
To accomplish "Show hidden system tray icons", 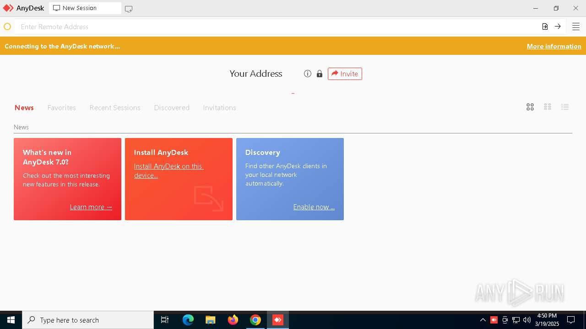I will tap(483, 320).
